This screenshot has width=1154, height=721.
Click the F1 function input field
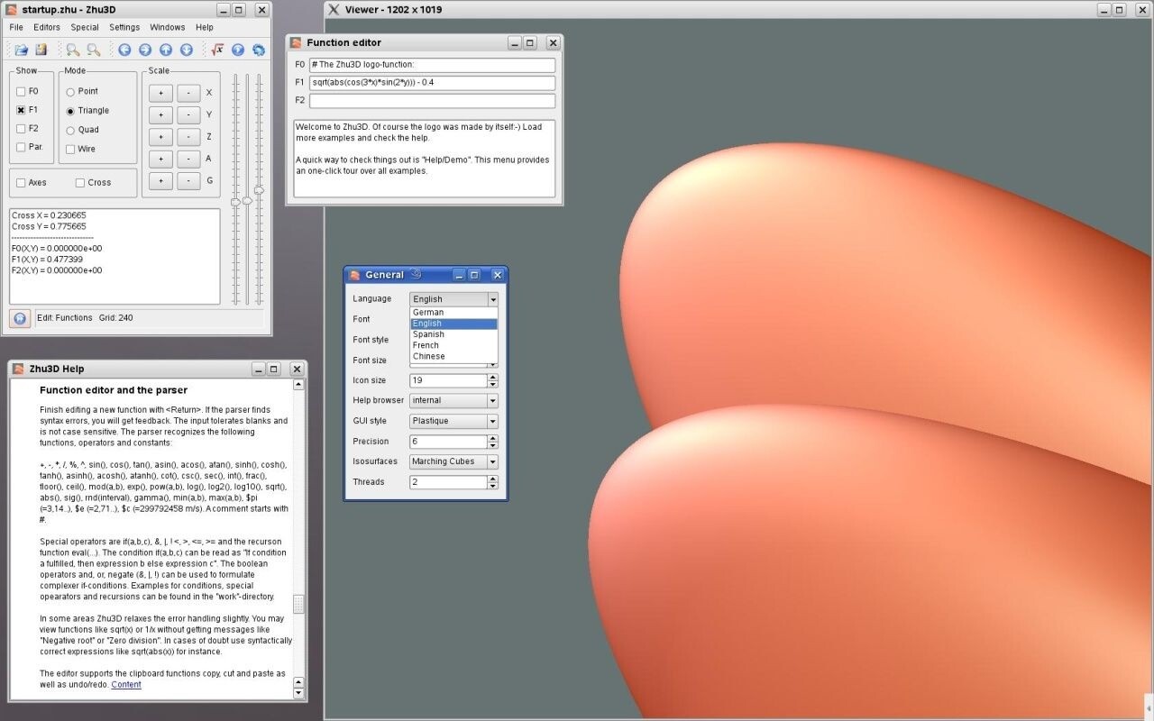(x=432, y=83)
